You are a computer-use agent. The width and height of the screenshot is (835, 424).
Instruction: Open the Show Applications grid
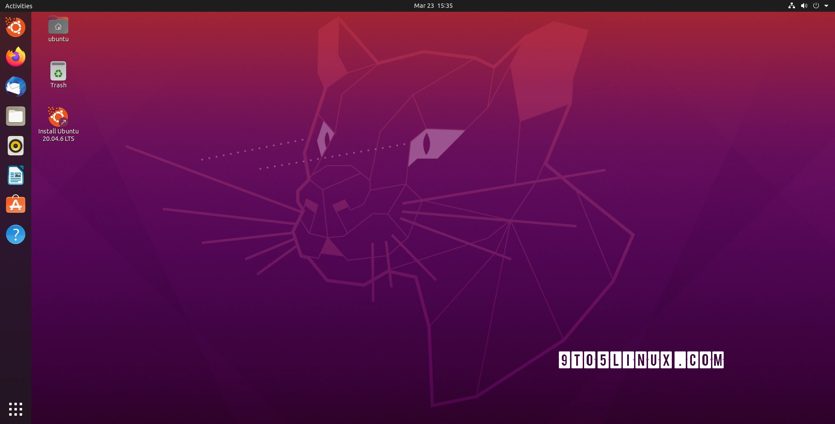point(15,409)
